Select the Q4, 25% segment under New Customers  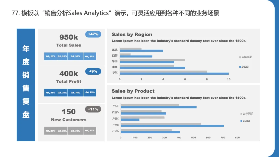pyautogui.click(x=90, y=130)
